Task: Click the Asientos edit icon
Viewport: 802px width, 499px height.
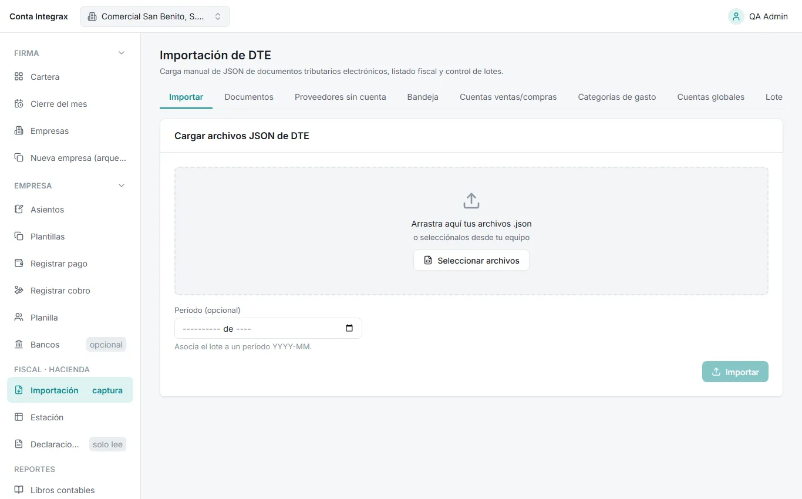Action: (x=19, y=210)
